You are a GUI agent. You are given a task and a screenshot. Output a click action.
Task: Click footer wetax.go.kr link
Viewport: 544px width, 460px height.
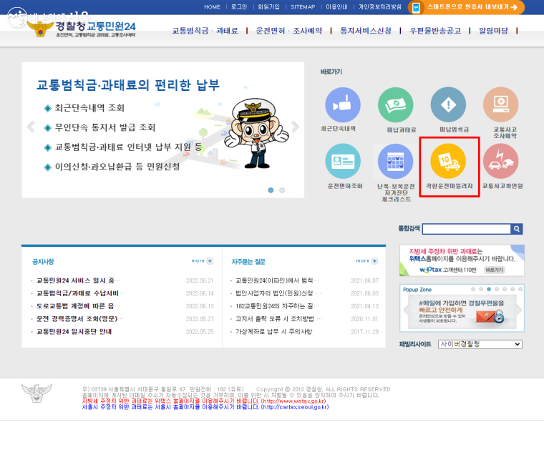(x=293, y=401)
